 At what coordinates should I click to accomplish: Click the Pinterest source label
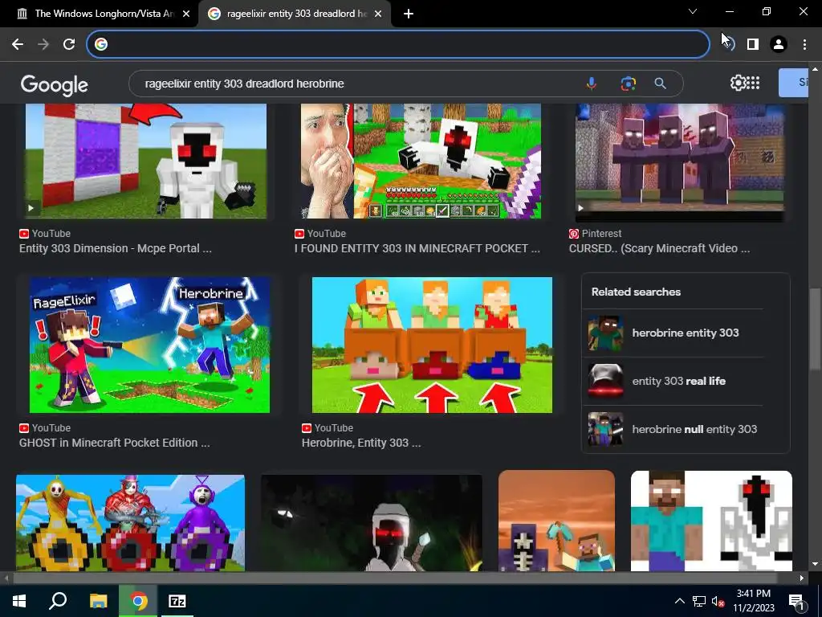coord(596,234)
